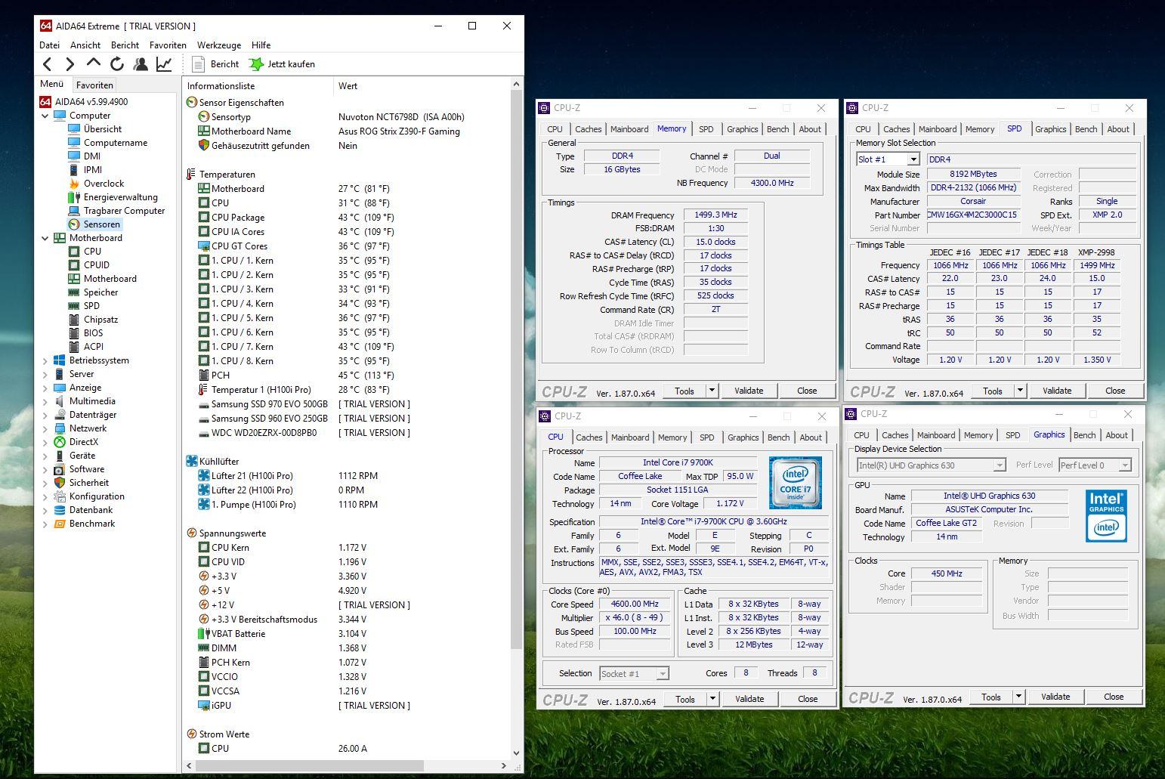Open the Display Device Selection dropdown
Image resolution: width=1165 pixels, height=779 pixels.
coord(931,465)
